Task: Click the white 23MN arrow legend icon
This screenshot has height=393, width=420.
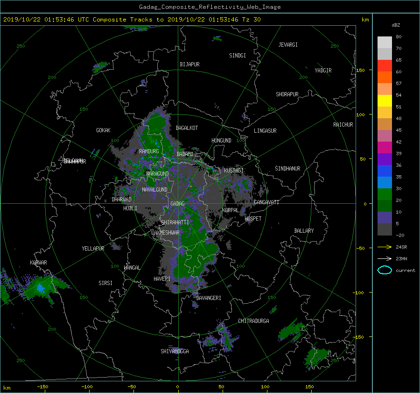Action: point(385,258)
